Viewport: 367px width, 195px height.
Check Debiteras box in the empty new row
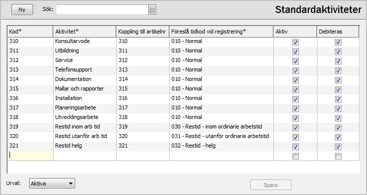338,156
